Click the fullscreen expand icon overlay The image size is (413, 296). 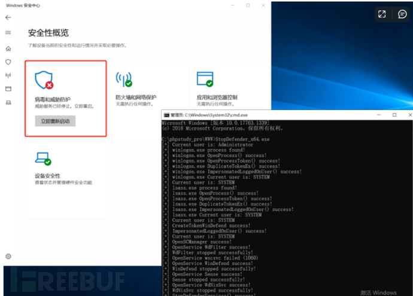(x=382, y=14)
